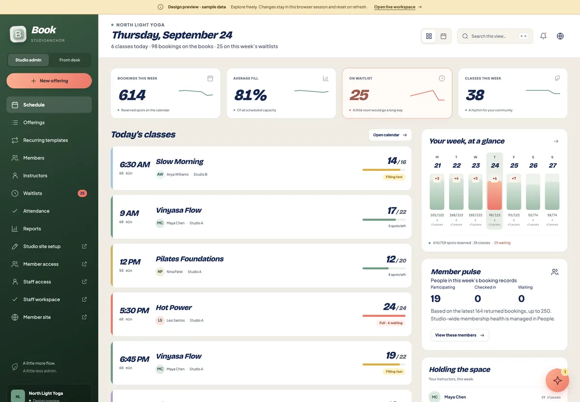Click the Waitlists 25 count badge
The height and width of the screenshot is (402, 580).
(82, 194)
